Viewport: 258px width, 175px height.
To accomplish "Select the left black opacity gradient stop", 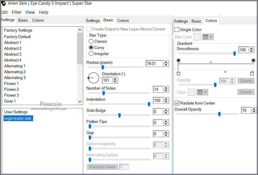I will [x=179, y=61].
